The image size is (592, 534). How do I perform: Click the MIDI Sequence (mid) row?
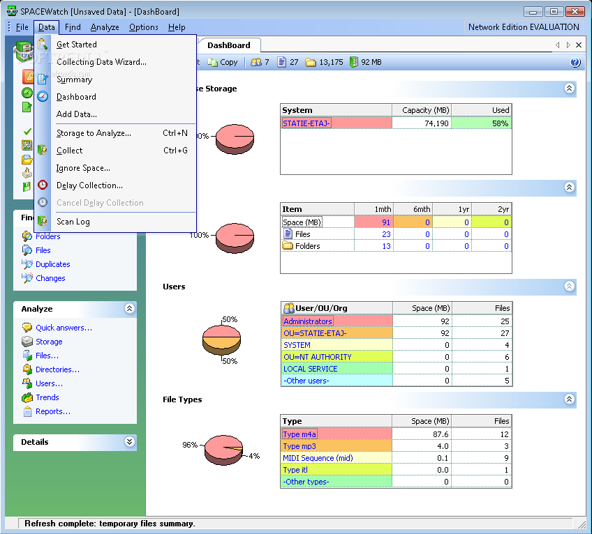pos(397,458)
